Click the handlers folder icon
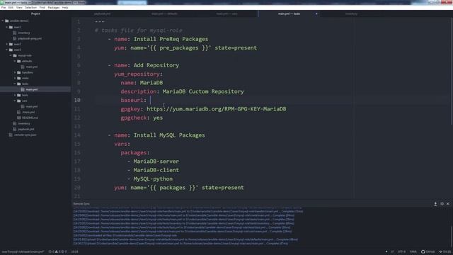 [x=19, y=72]
